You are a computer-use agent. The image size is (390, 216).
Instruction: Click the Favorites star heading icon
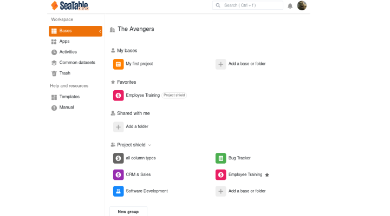[113, 82]
